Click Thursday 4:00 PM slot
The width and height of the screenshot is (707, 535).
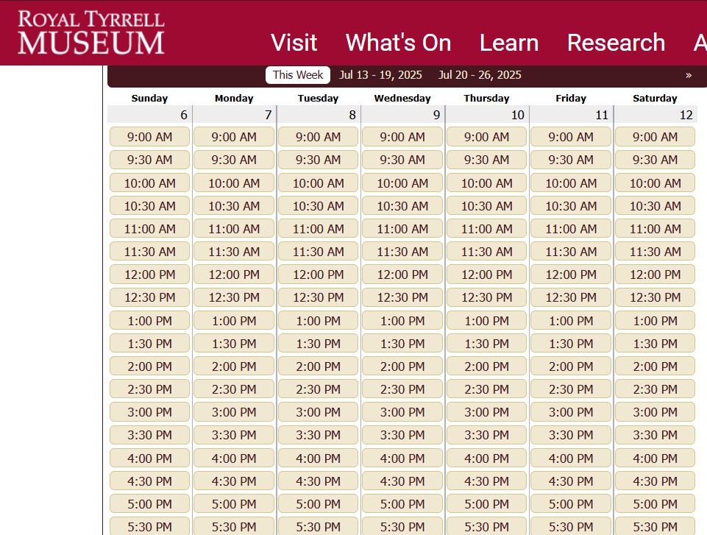(486, 458)
